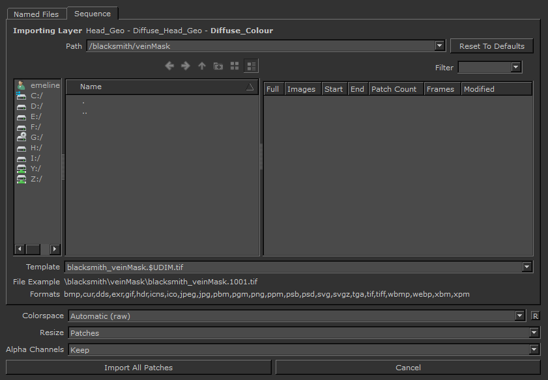This screenshot has height=380, width=548.
Task: Click drives list scrollbar right arrow
Action: [x=55, y=249]
